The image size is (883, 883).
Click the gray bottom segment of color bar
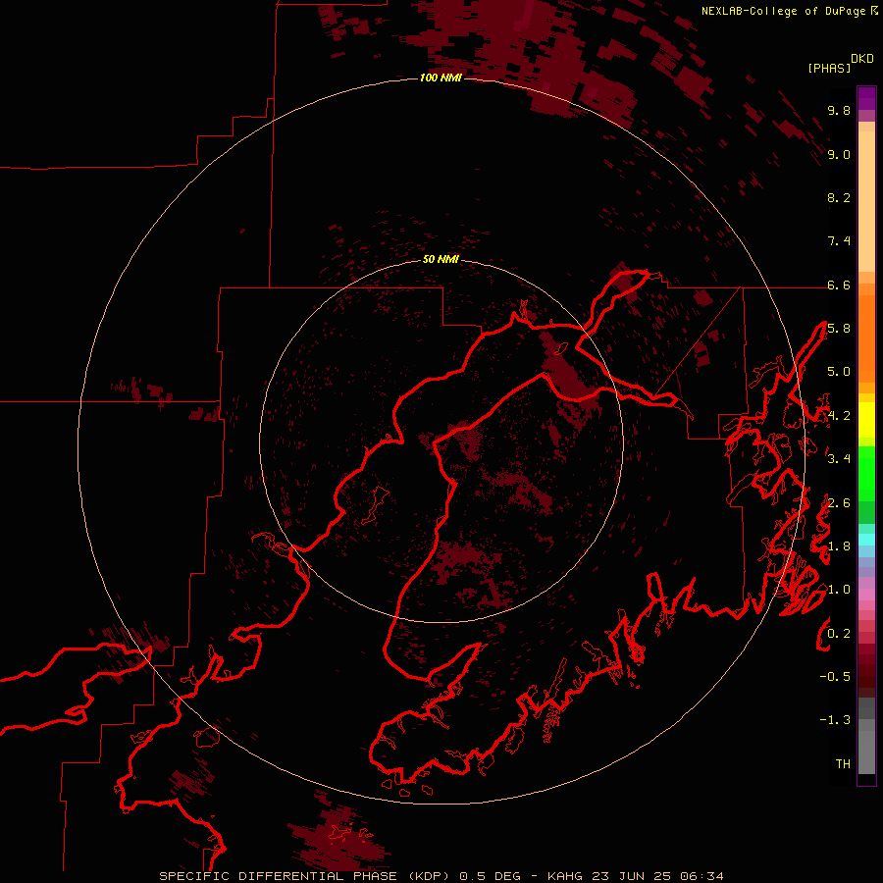pos(866,752)
